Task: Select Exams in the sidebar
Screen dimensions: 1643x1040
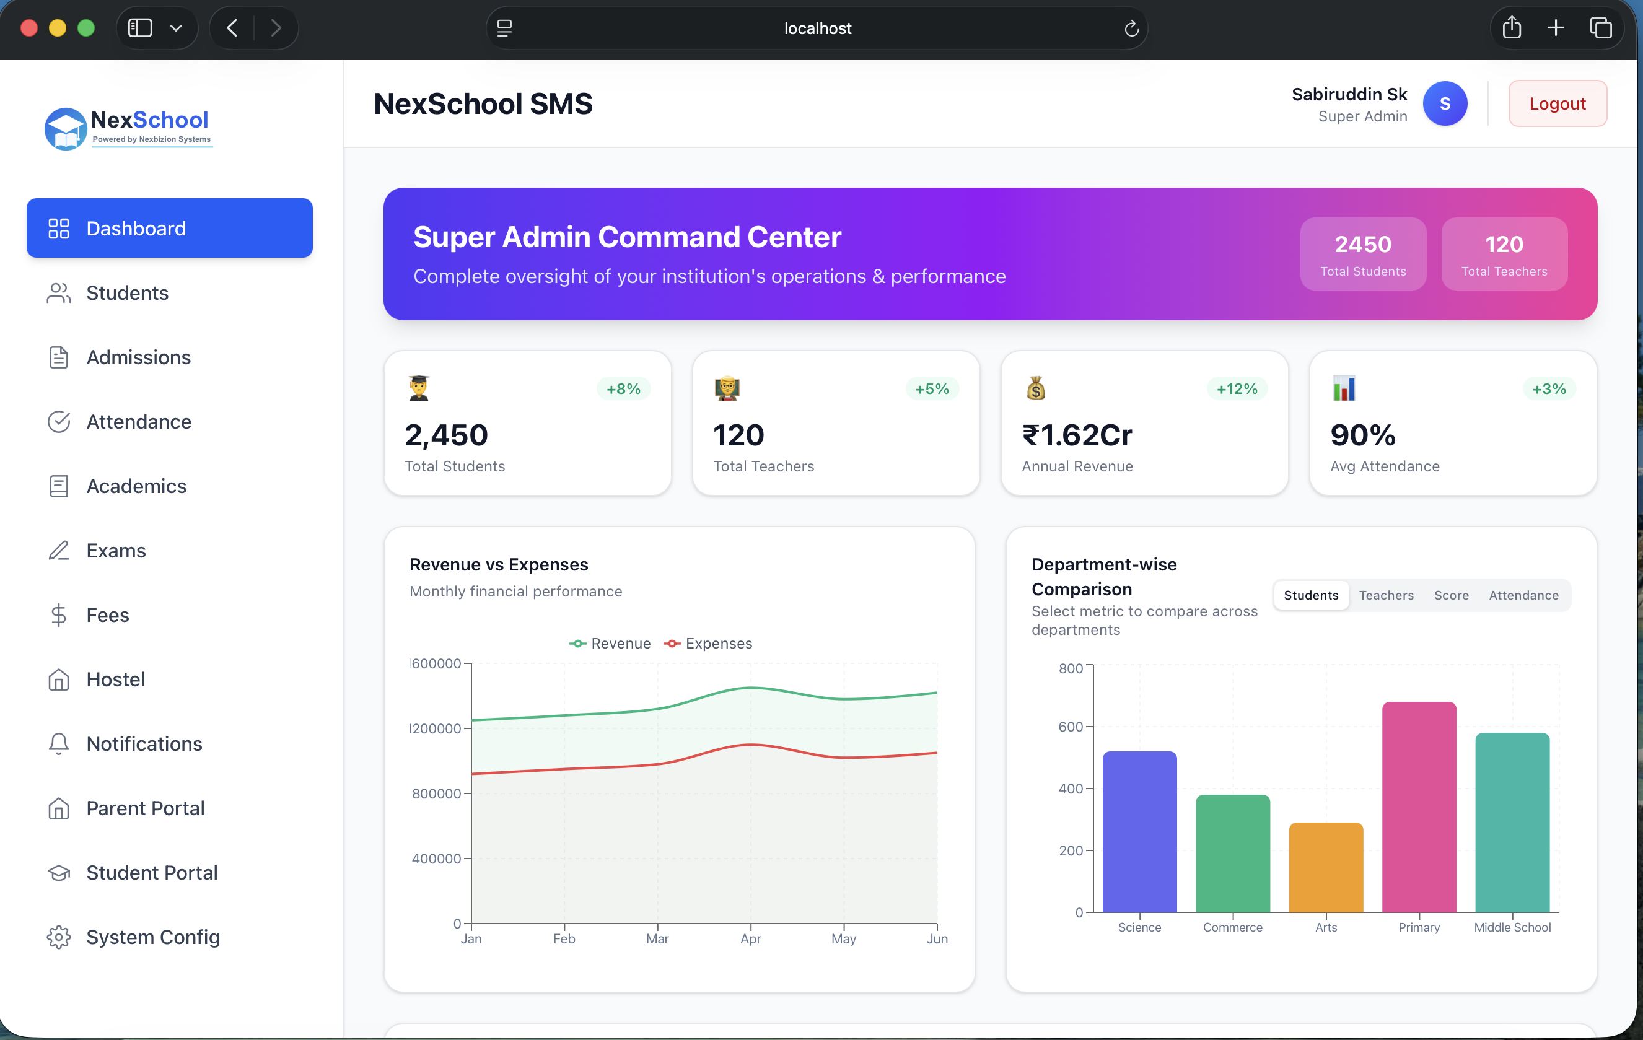Action: pyautogui.click(x=169, y=550)
